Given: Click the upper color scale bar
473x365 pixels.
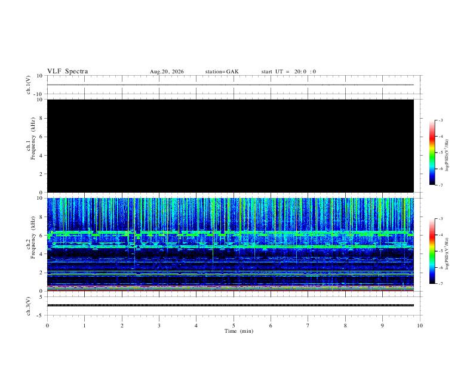Looking at the screenshot, I should [432, 153].
